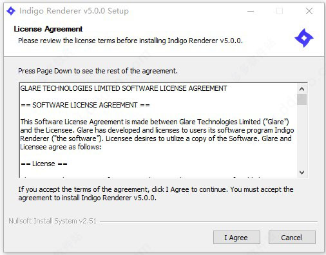This screenshot has width=326, height=255.
Task: Click the scrollbar down arrow in license box
Action: point(302,173)
